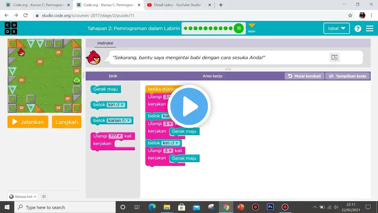Open Task View on the taskbar

[137, 207]
